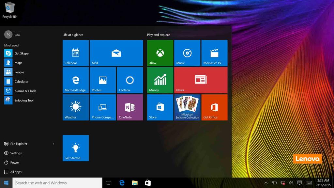Open the Xbox tile

click(160, 53)
